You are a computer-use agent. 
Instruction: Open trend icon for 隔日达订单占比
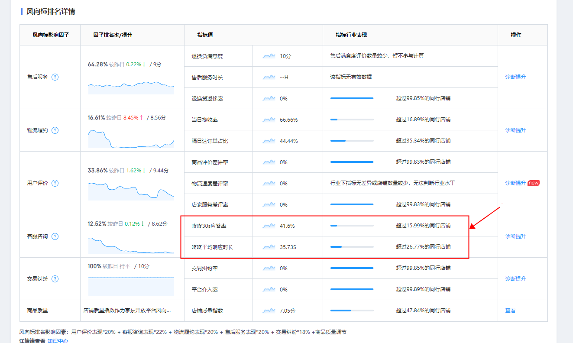269,141
